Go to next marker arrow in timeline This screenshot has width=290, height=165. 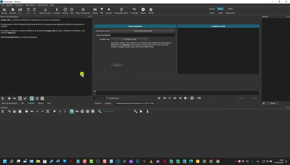click(65, 111)
